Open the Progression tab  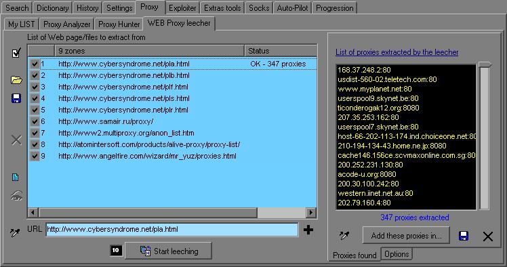click(x=334, y=7)
